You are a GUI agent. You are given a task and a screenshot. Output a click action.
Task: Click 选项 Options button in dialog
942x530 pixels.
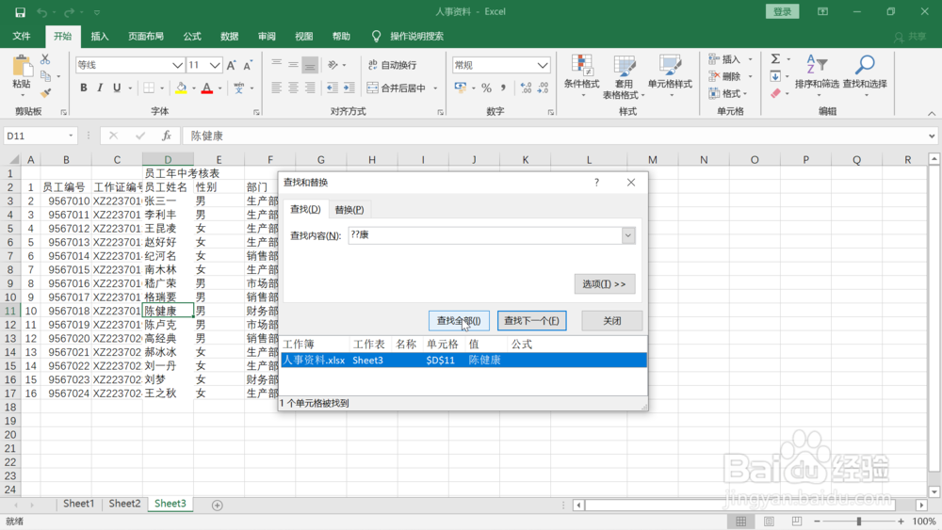605,284
